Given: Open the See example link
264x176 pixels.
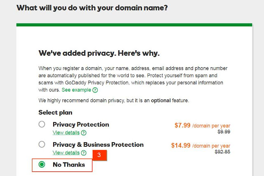Looking at the screenshot, I should [76, 90].
